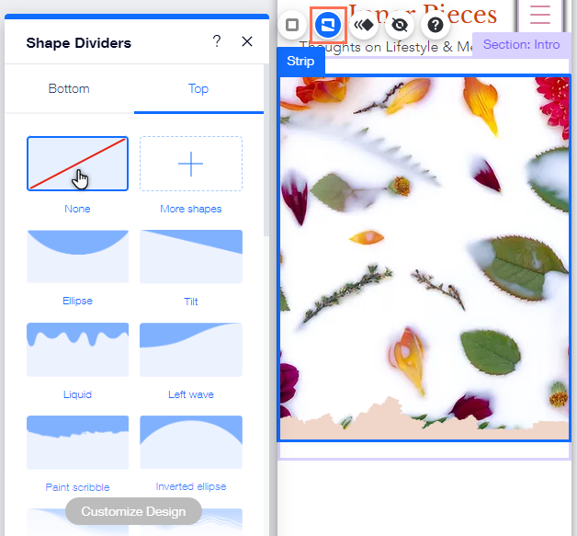Click the Customize Design button
Image resolution: width=577 pixels, height=536 pixels.
[x=133, y=511]
